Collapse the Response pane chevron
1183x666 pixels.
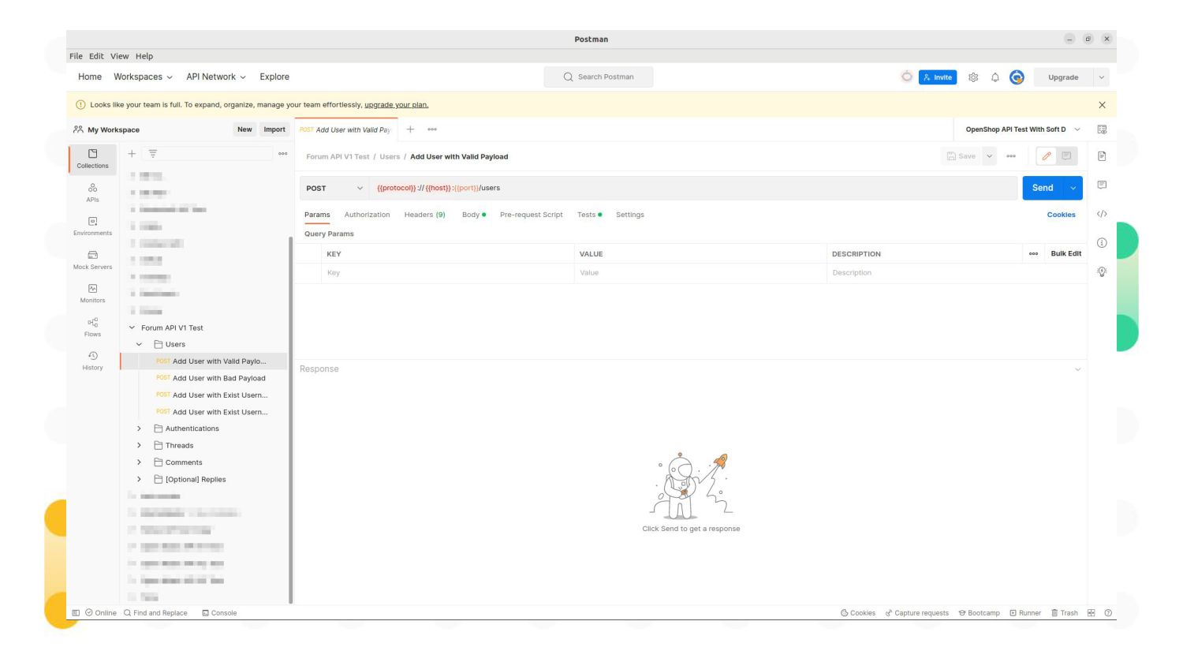coord(1077,369)
